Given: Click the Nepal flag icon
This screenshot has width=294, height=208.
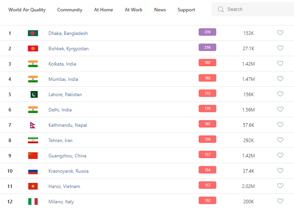Looking at the screenshot, I should point(33,125).
